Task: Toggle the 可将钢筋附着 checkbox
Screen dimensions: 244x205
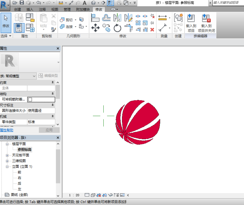Action: (x=30, y=99)
